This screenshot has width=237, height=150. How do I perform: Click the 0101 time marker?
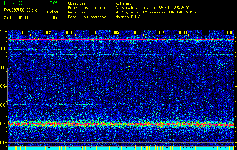[24, 33]
